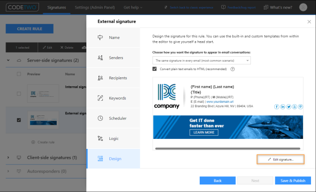Click Delete in the selection toolbar
This screenshot has height=192, width=316.
[x=67, y=48]
